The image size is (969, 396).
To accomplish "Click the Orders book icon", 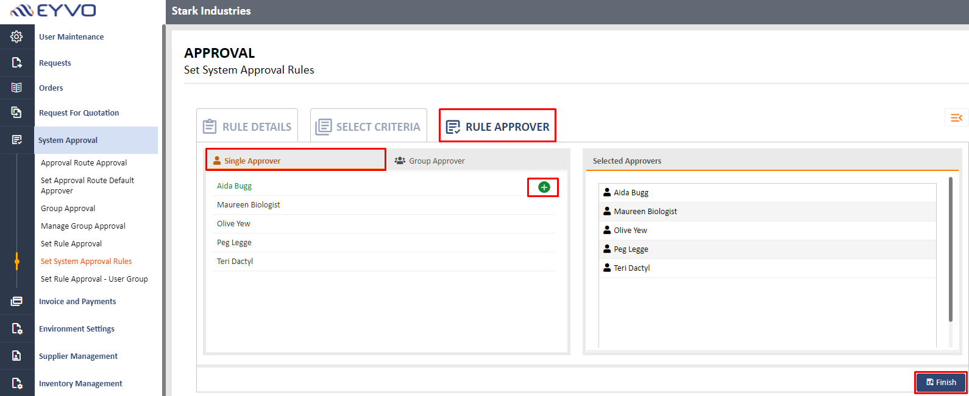I will pos(16,88).
